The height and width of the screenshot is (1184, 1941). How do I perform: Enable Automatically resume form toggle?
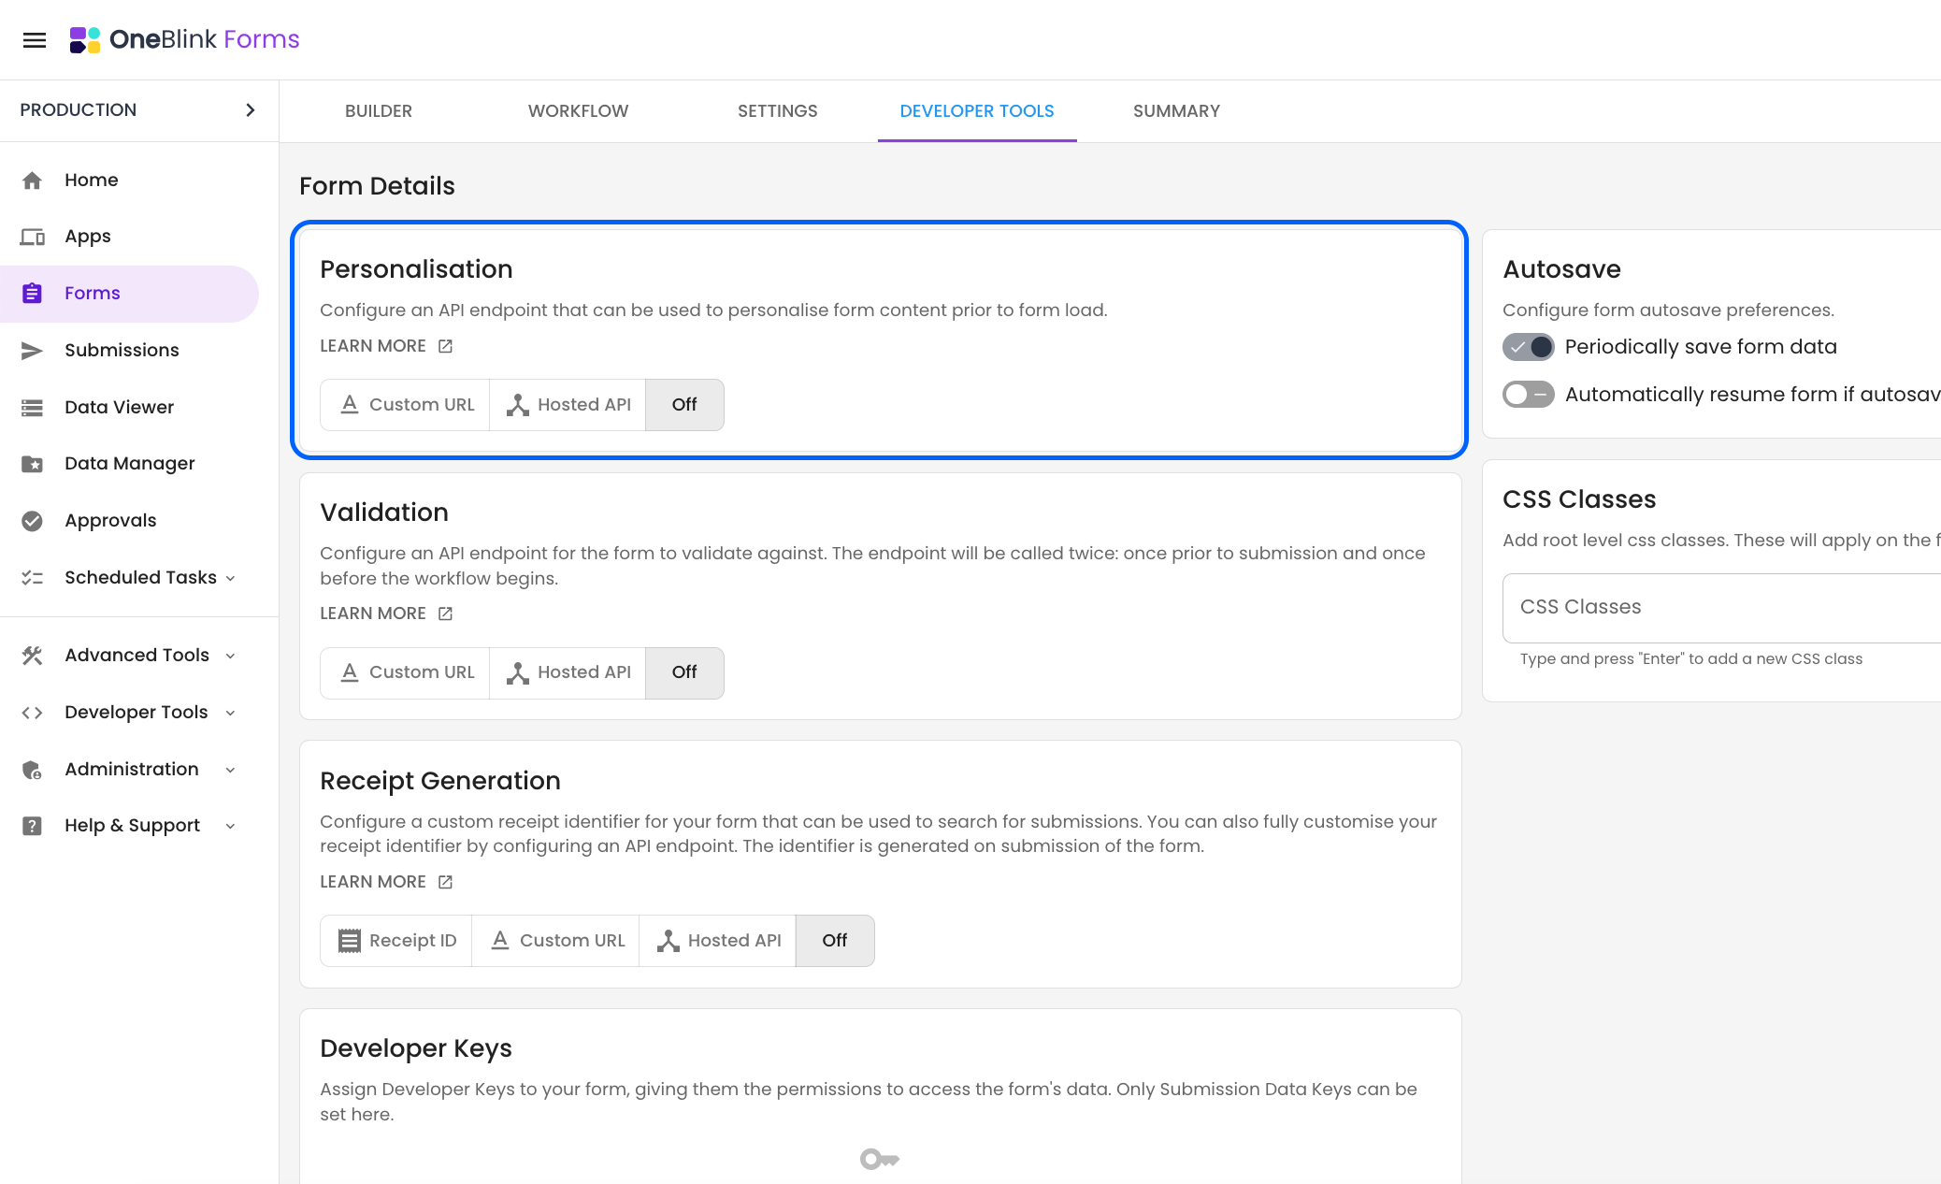pos(1528,395)
